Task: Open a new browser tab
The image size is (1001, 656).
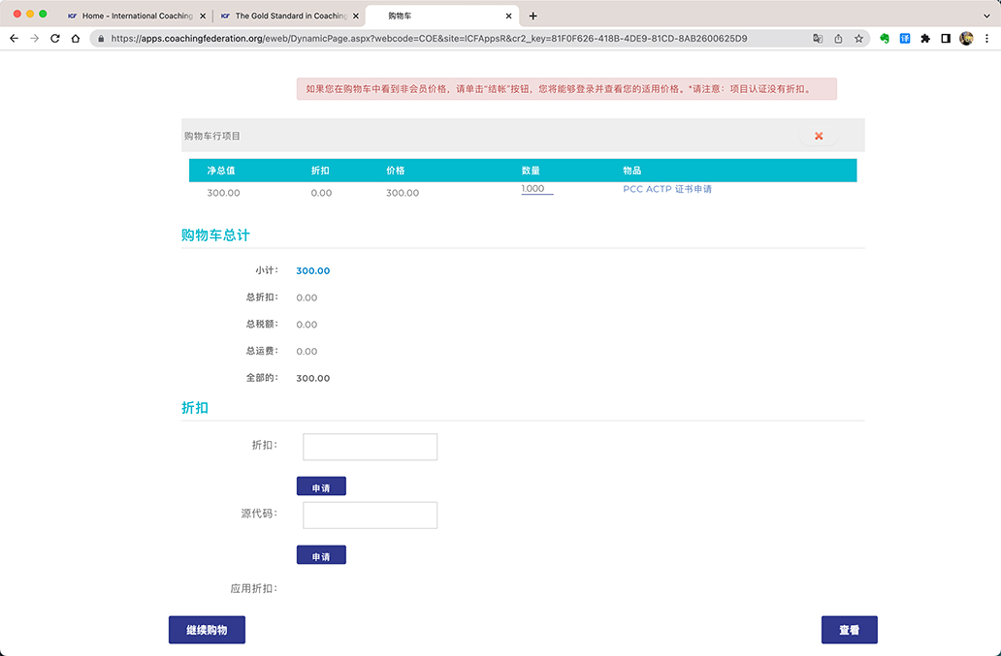Action: (x=533, y=16)
